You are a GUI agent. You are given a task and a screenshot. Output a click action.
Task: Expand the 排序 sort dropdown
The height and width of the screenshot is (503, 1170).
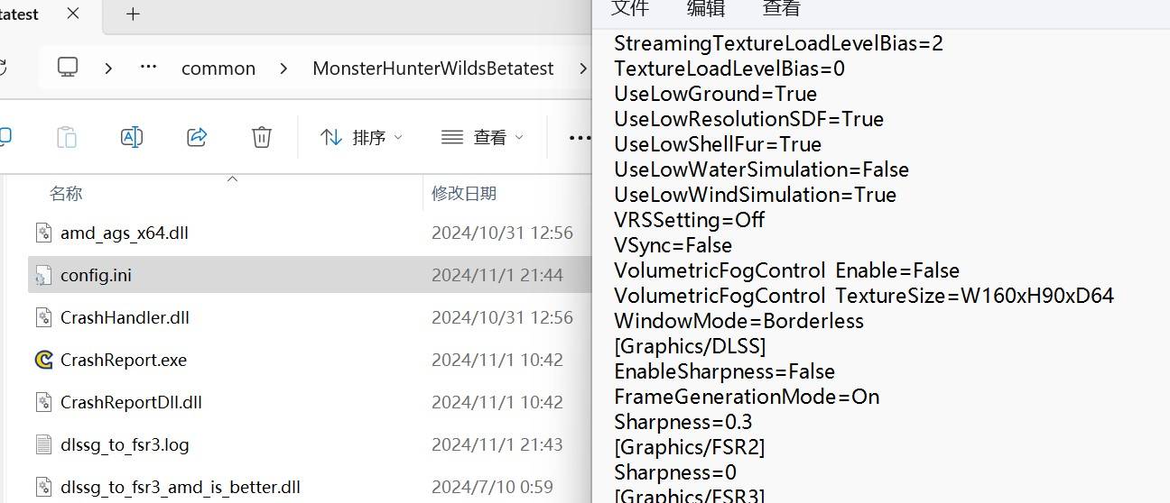click(x=361, y=137)
